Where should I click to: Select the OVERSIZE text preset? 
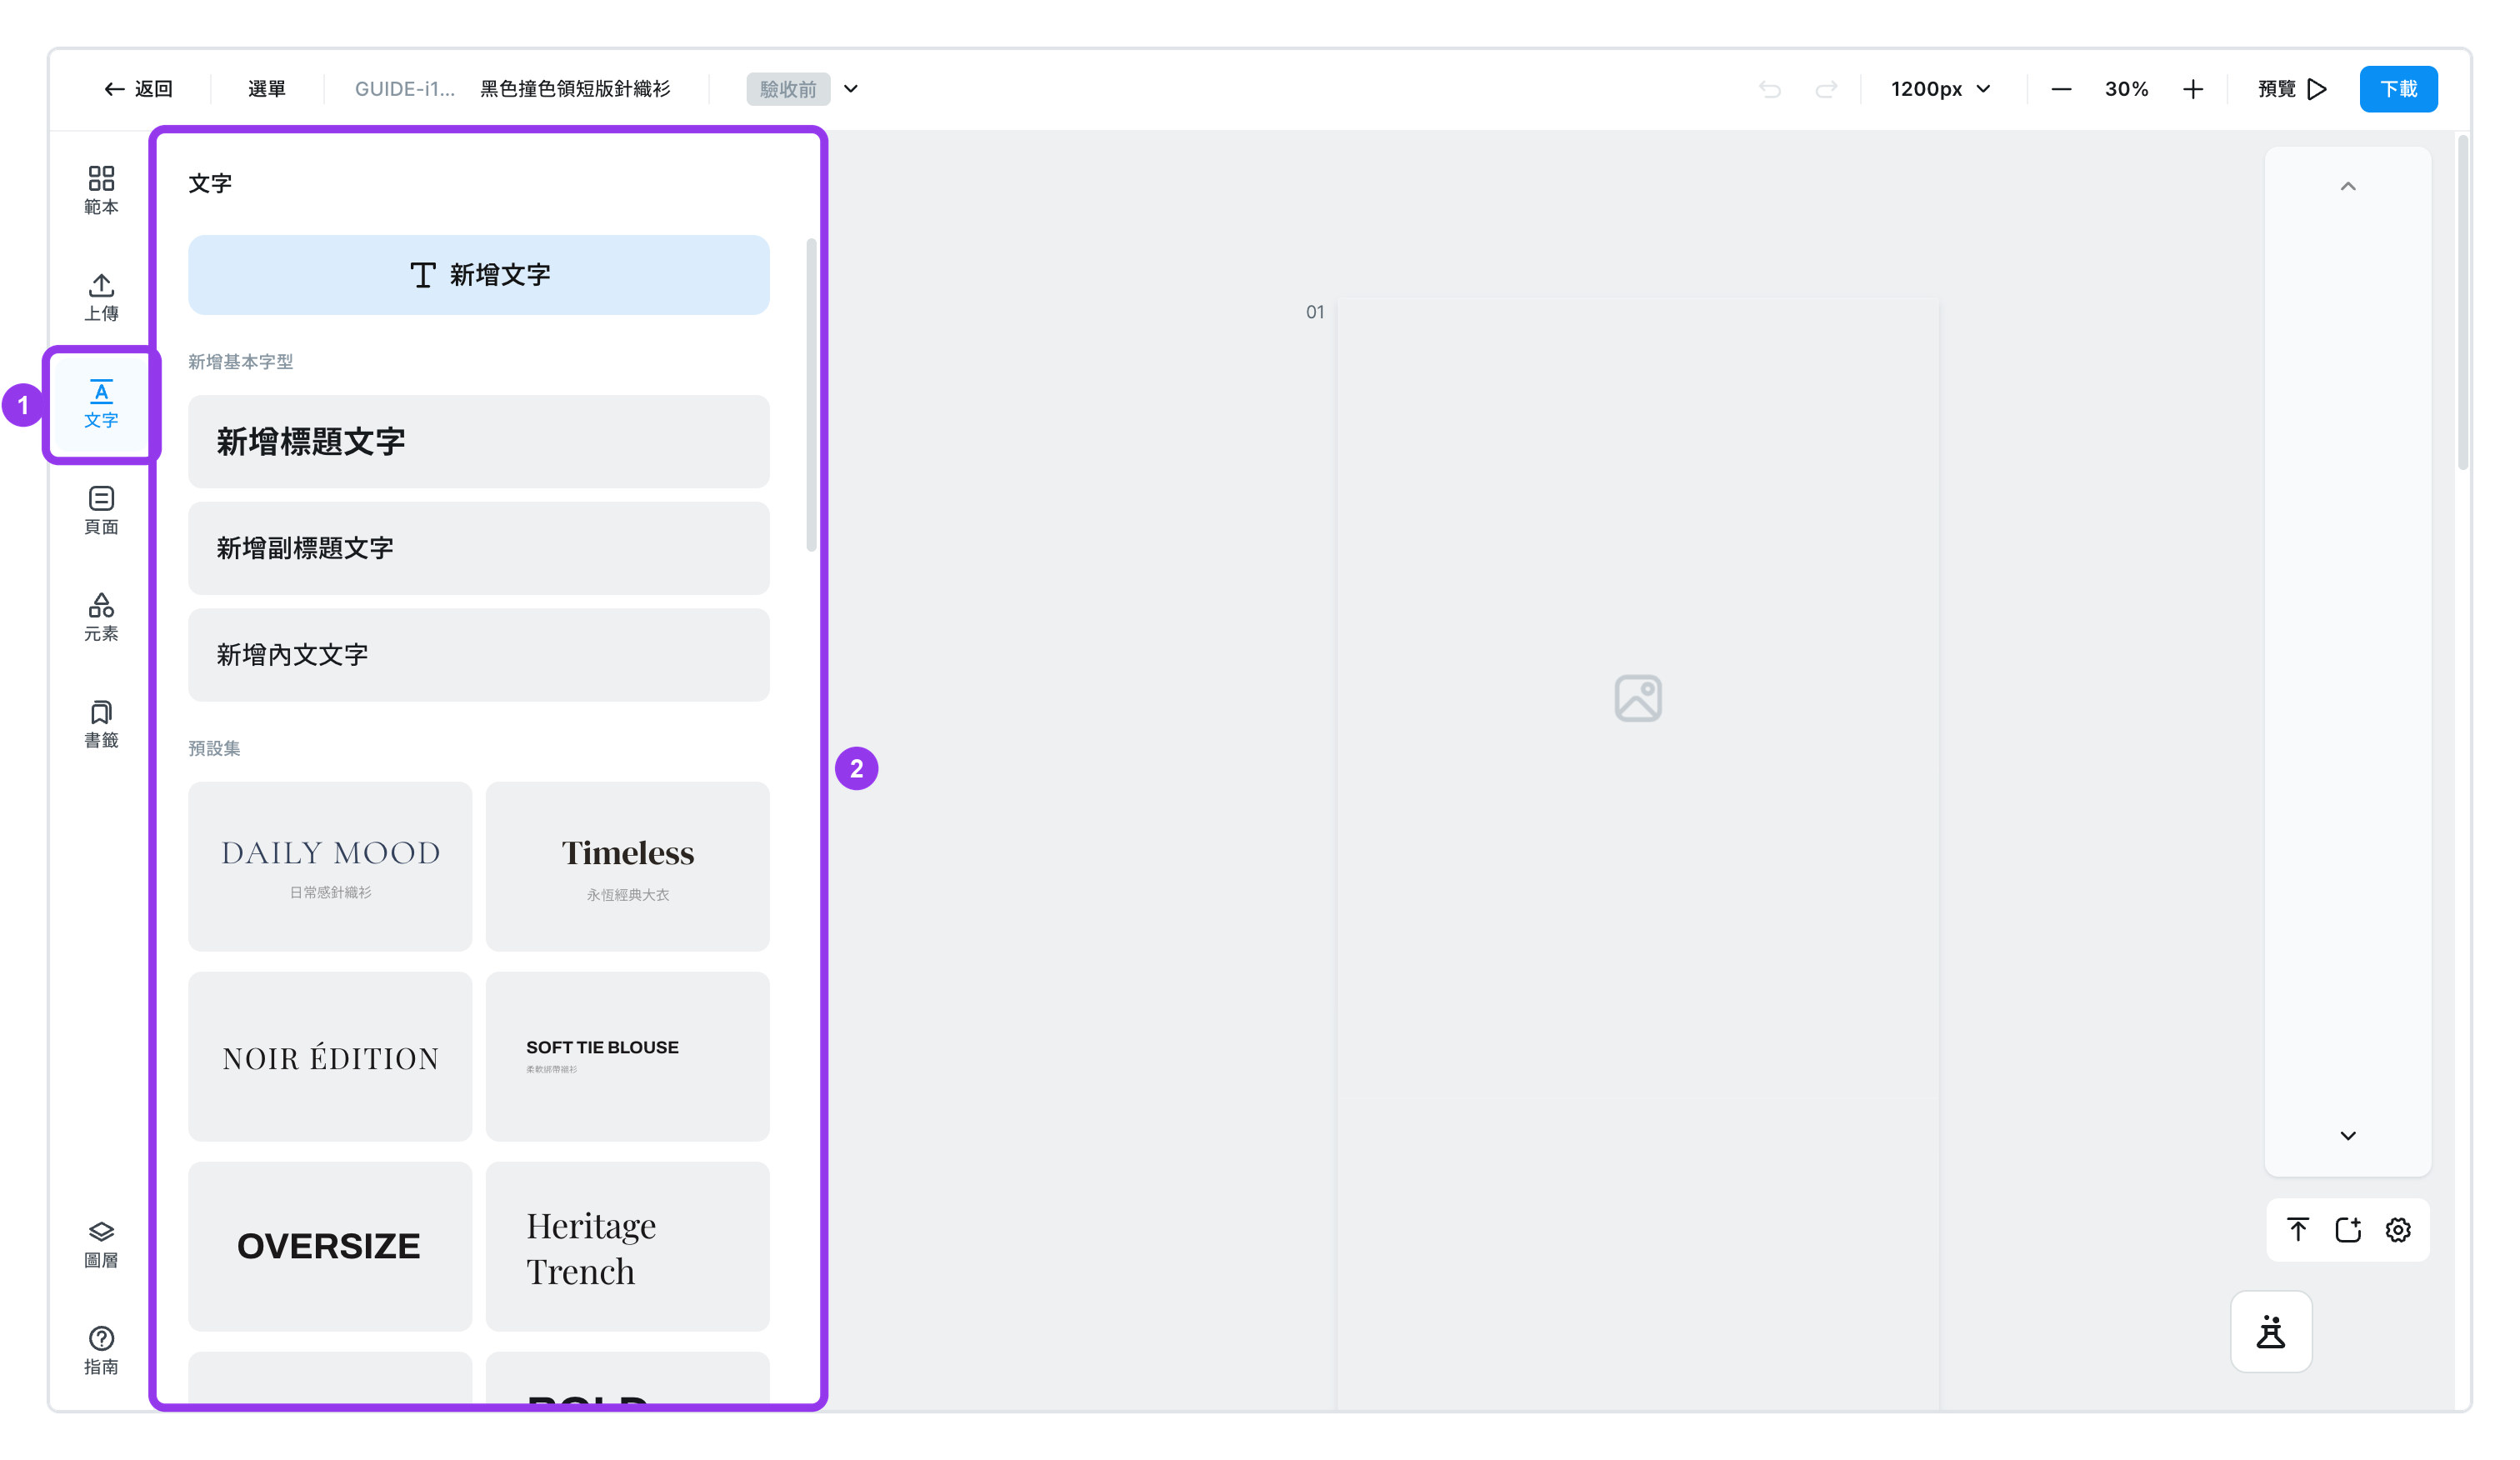click(x=330, y=1246)
